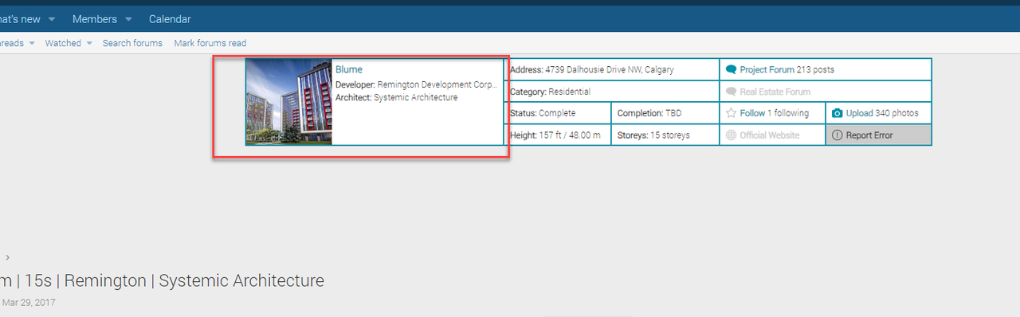Open the Blume building thumbnail image
Screen dimensions: 1020x317
(x=288, y=102)
